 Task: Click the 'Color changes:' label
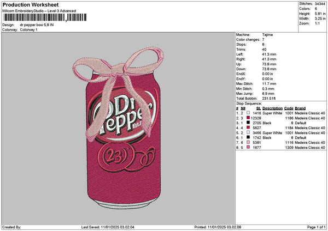248,40
